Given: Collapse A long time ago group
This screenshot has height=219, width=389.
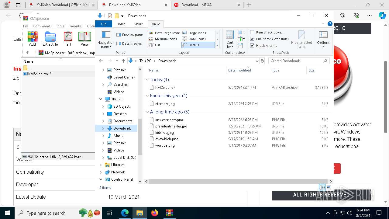Looking at the screenshot, I should pos(147,112).
